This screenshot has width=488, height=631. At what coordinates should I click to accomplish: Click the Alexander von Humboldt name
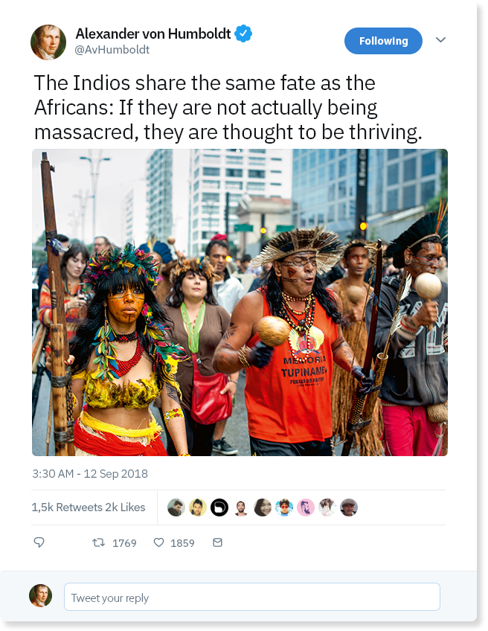pos(153,33)
